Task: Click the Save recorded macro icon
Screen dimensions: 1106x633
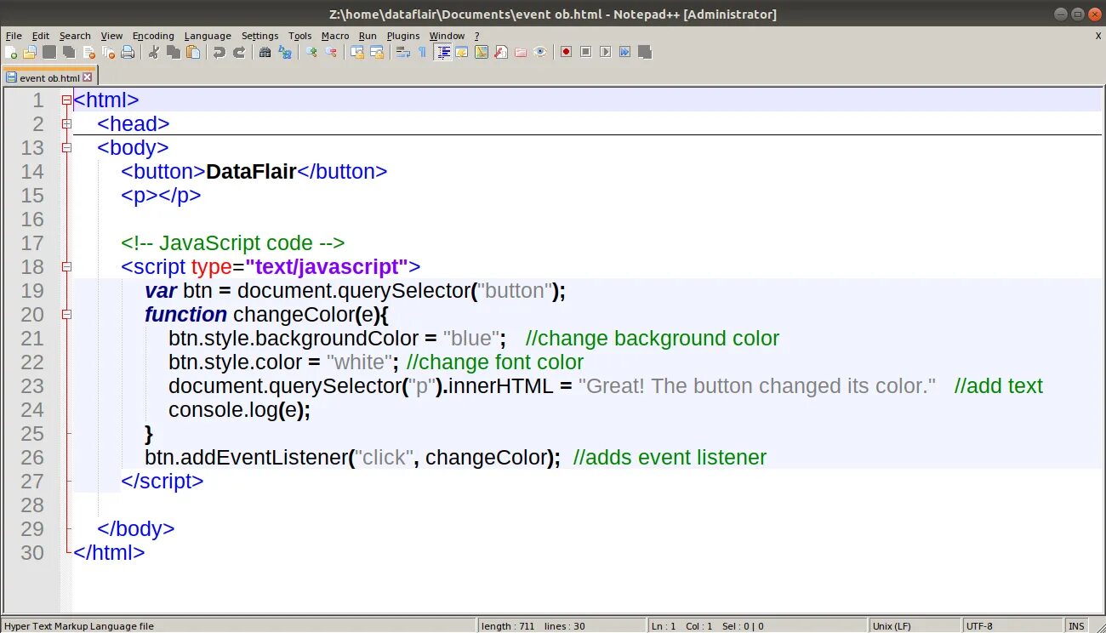Action: 644,52
